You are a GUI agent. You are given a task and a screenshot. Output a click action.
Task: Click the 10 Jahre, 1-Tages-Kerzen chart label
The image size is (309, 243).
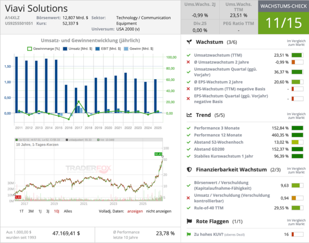(37, 145)
